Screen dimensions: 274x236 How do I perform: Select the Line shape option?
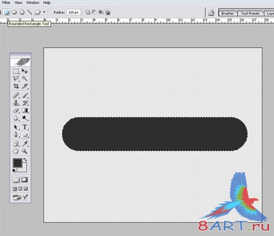(x=30, y=12)
